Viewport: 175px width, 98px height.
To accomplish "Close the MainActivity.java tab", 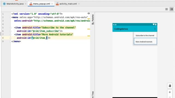I will click(x=25, y=4).
